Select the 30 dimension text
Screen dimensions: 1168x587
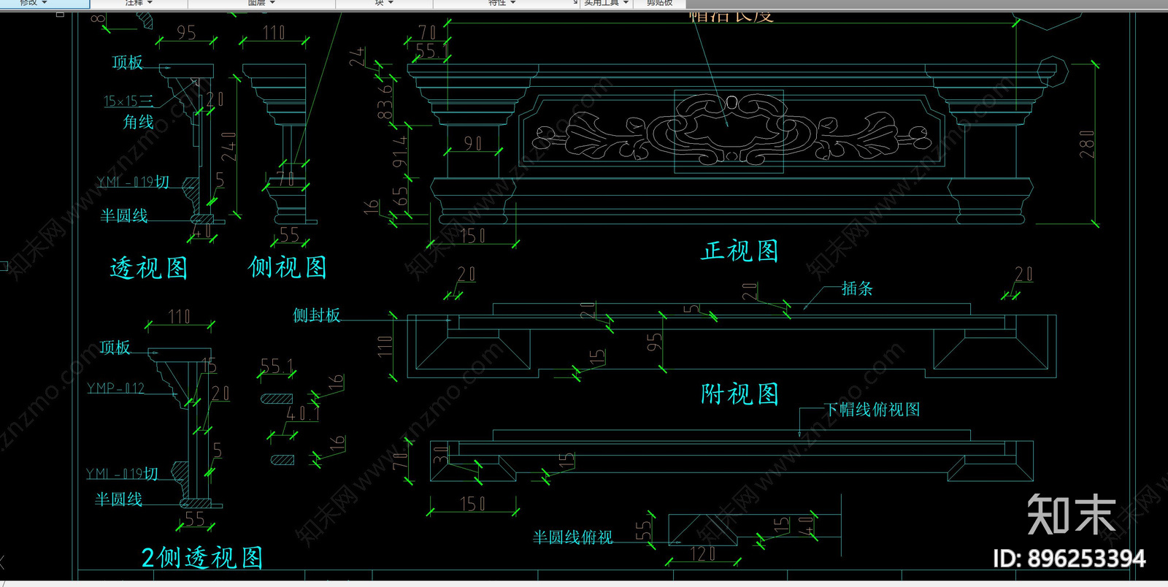tap(441, 456)
